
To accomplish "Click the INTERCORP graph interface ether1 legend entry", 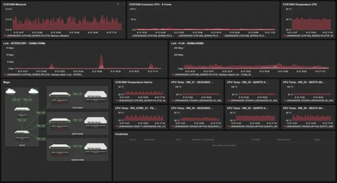I will 44,74.
